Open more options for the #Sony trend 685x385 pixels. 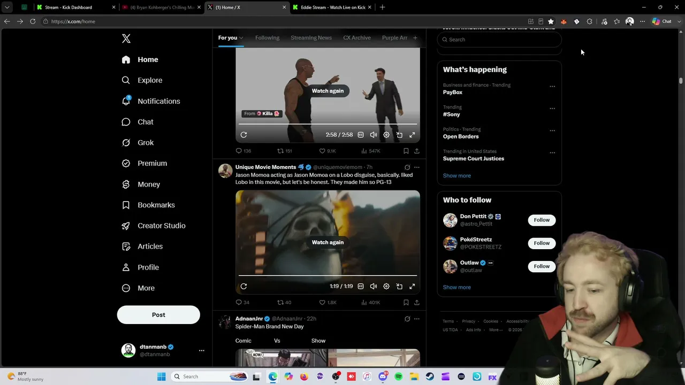coord(552,109)
